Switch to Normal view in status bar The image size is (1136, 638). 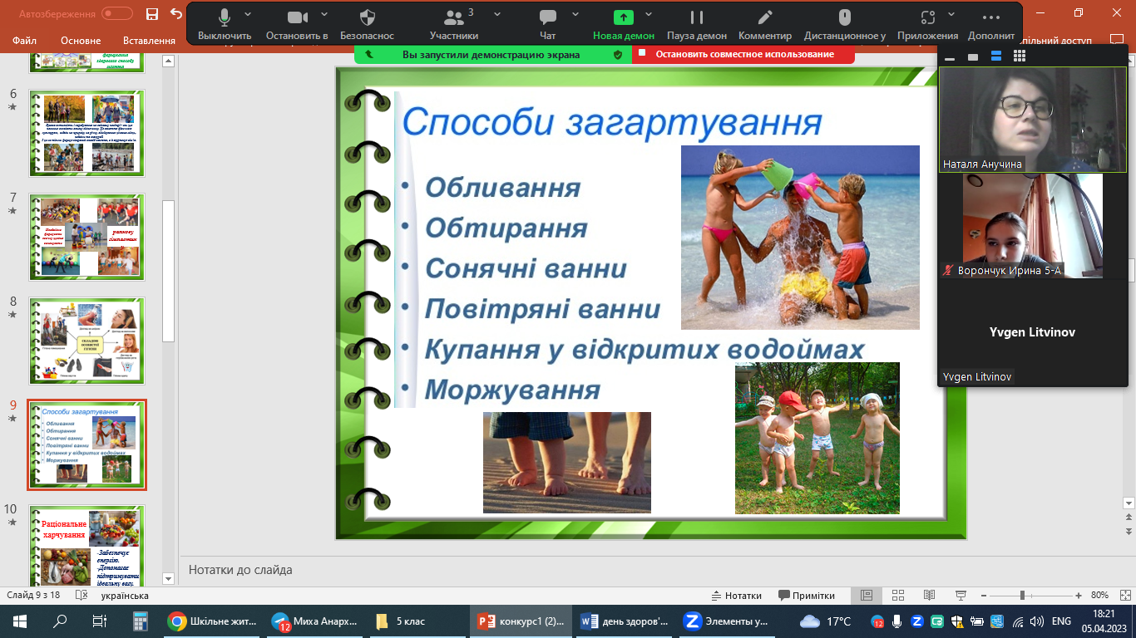click(867, 596)
